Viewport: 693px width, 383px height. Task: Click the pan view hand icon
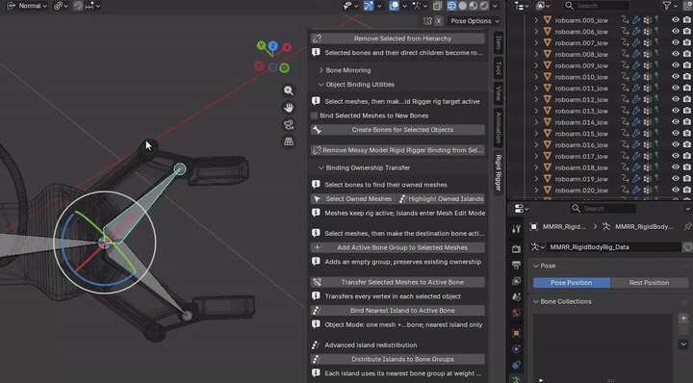click(289, 108)
